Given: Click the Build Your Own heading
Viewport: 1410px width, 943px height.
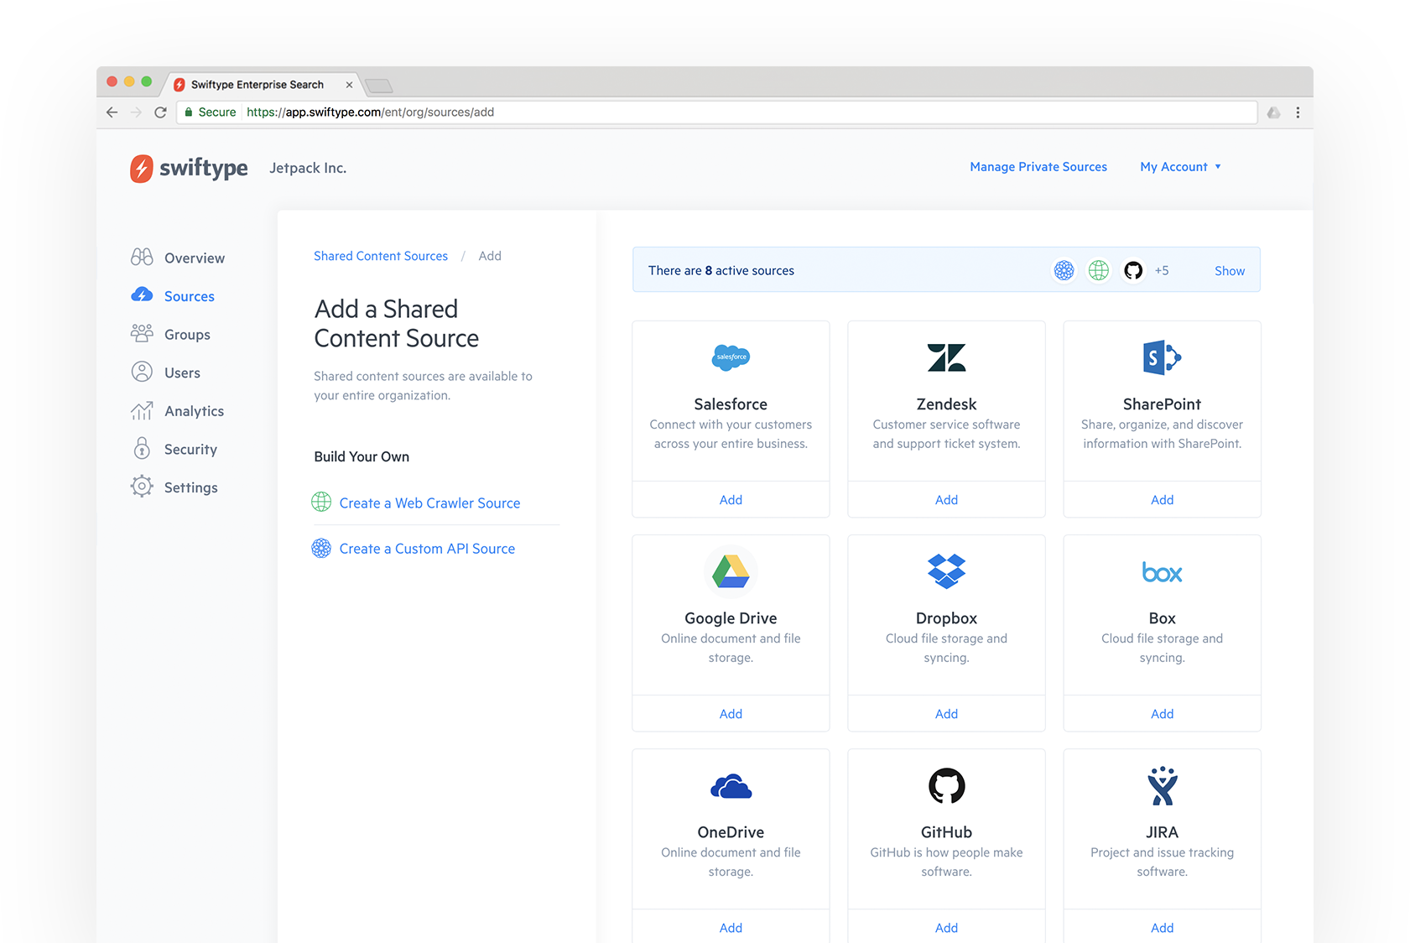Looking at the screenshot, I should (x=362, y=456).
